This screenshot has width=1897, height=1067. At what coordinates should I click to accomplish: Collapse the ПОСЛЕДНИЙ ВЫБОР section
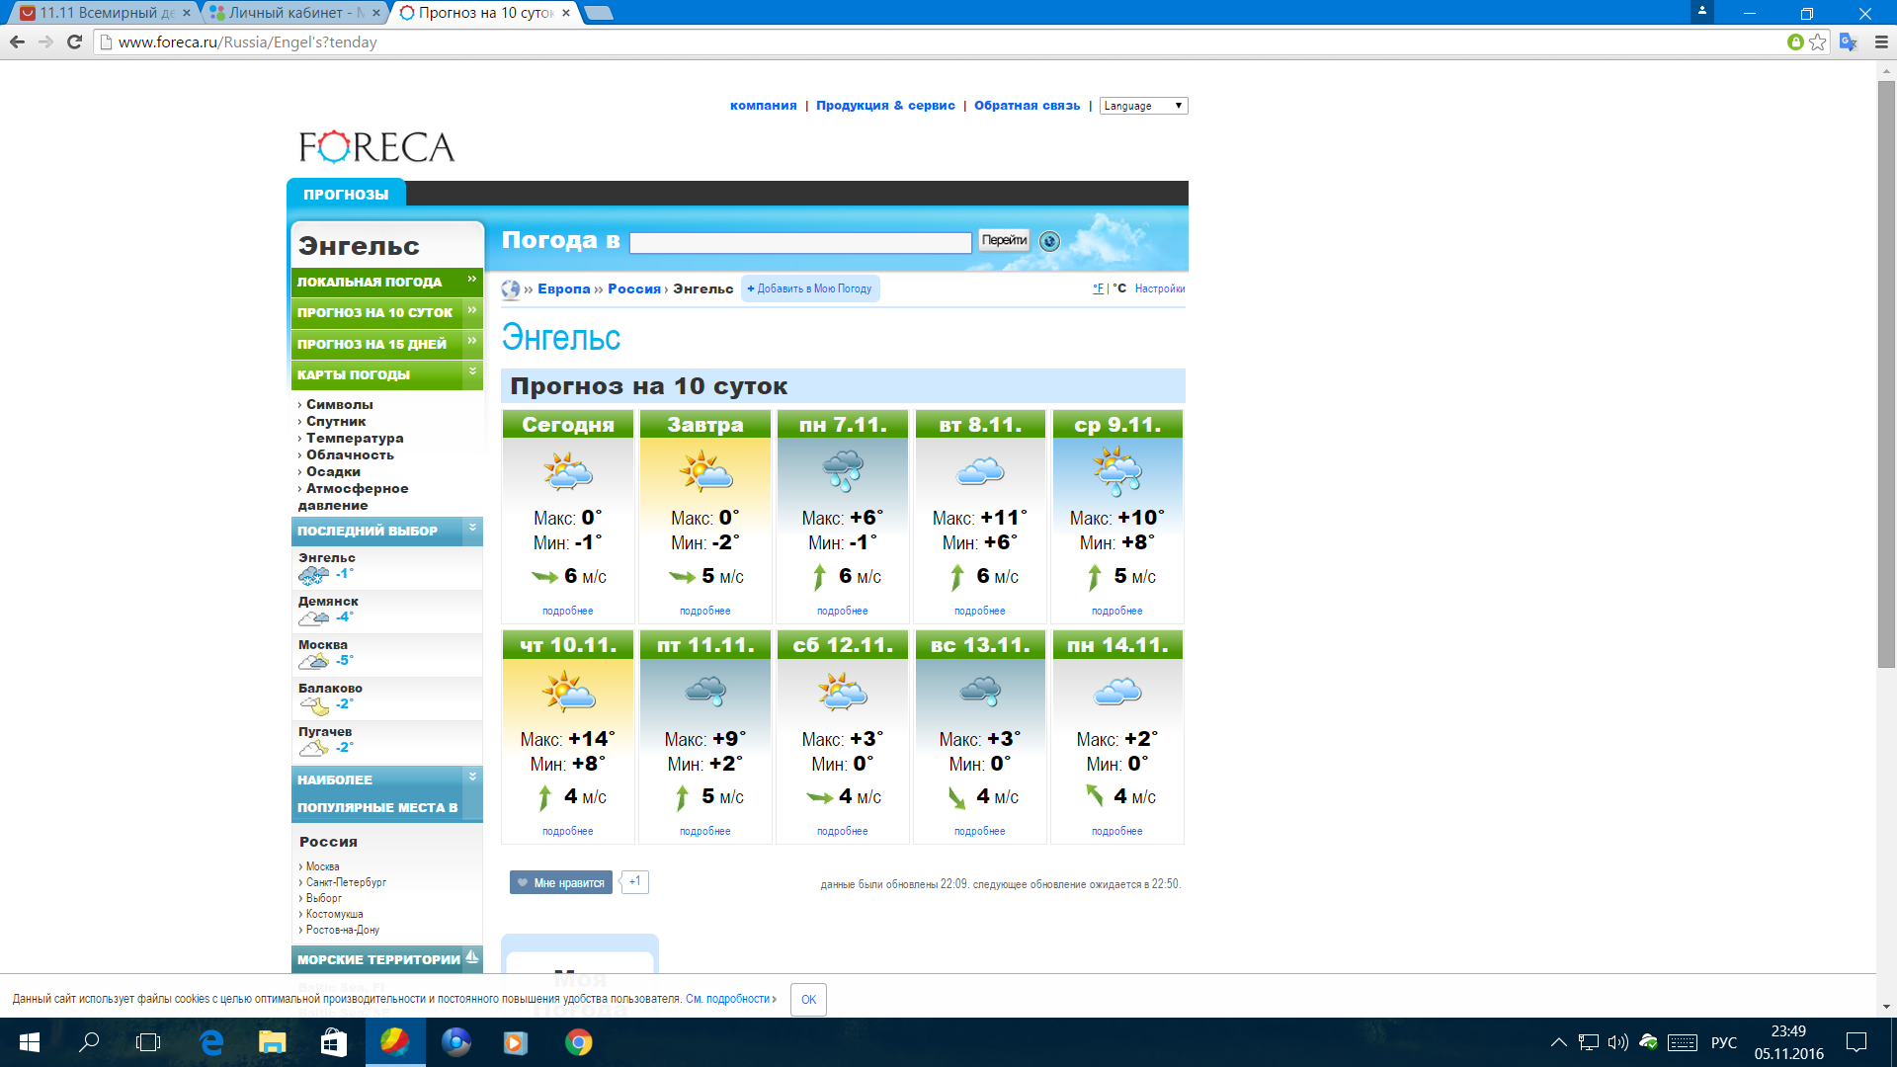[472, 529]
